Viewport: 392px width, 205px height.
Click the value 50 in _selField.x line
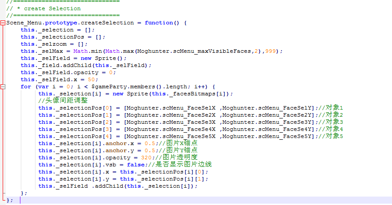pos(91,79)
